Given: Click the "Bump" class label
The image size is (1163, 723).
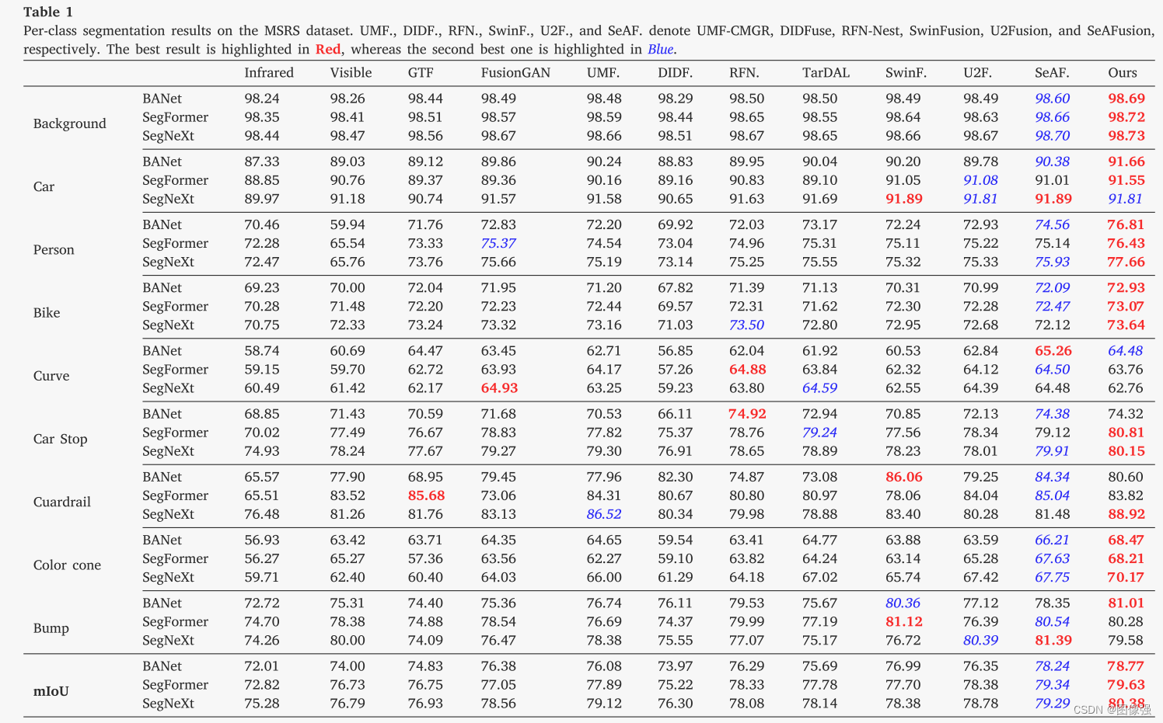Looking at the screenshot, I should coord(51,628).
